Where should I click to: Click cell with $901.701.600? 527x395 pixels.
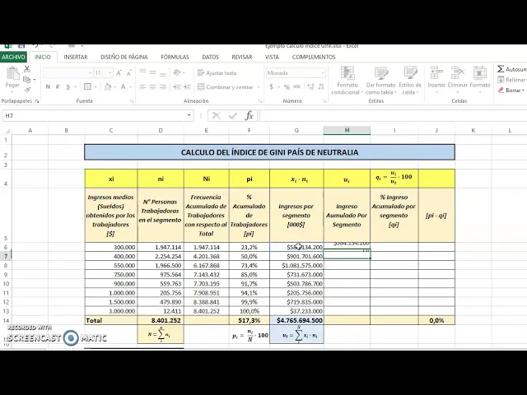click(x=296, y=256)
